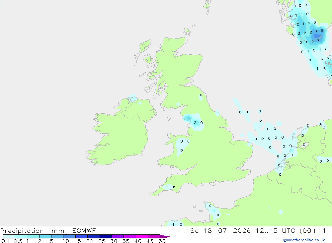The width and height of the screenshot is (332, 243).
Task: Click legend scale label "20"
Action: pos(90,241)
